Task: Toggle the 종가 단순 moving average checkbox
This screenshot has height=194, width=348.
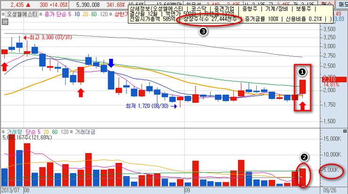Action: coord(41,14)
